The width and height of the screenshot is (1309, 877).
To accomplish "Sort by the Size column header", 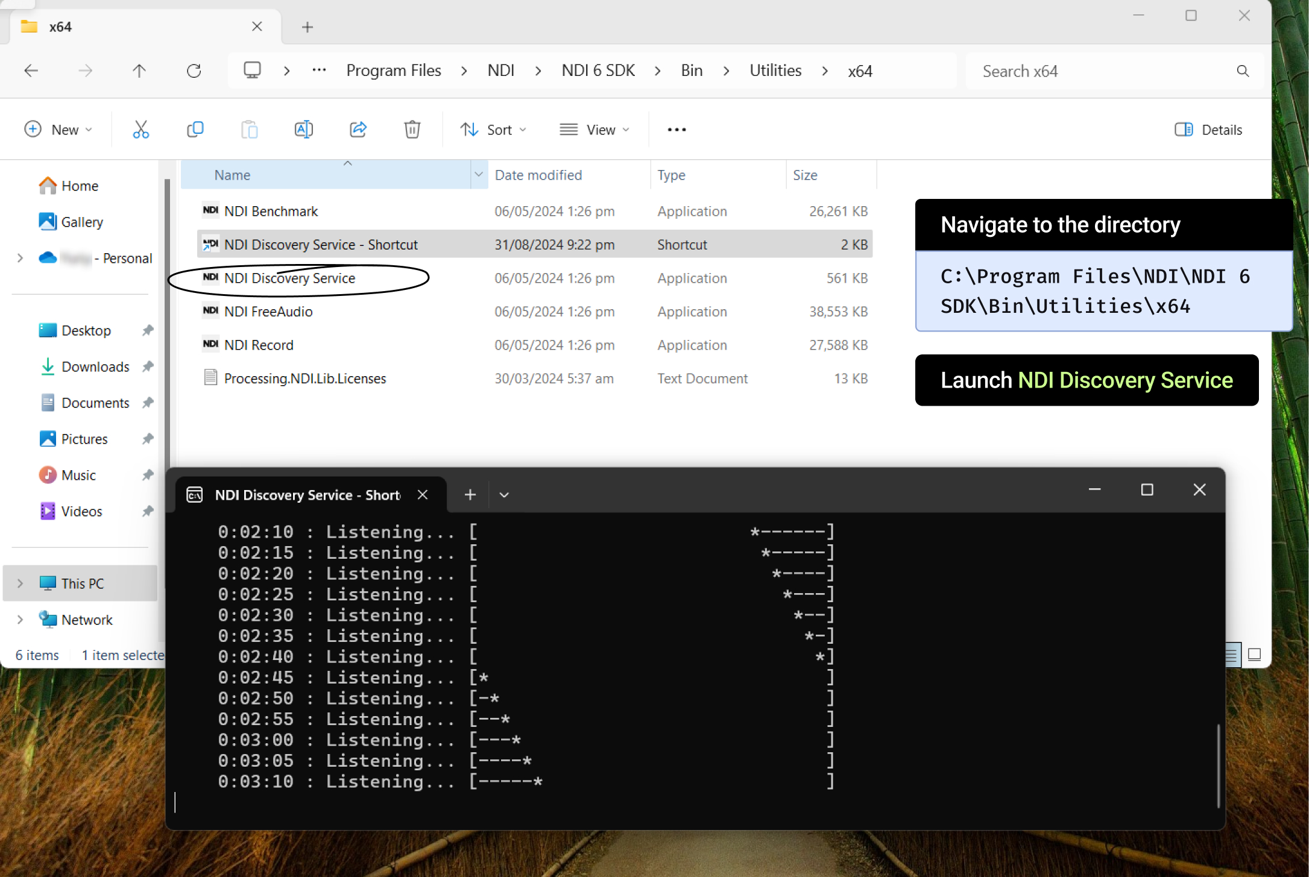I will [x=832, y=175].
